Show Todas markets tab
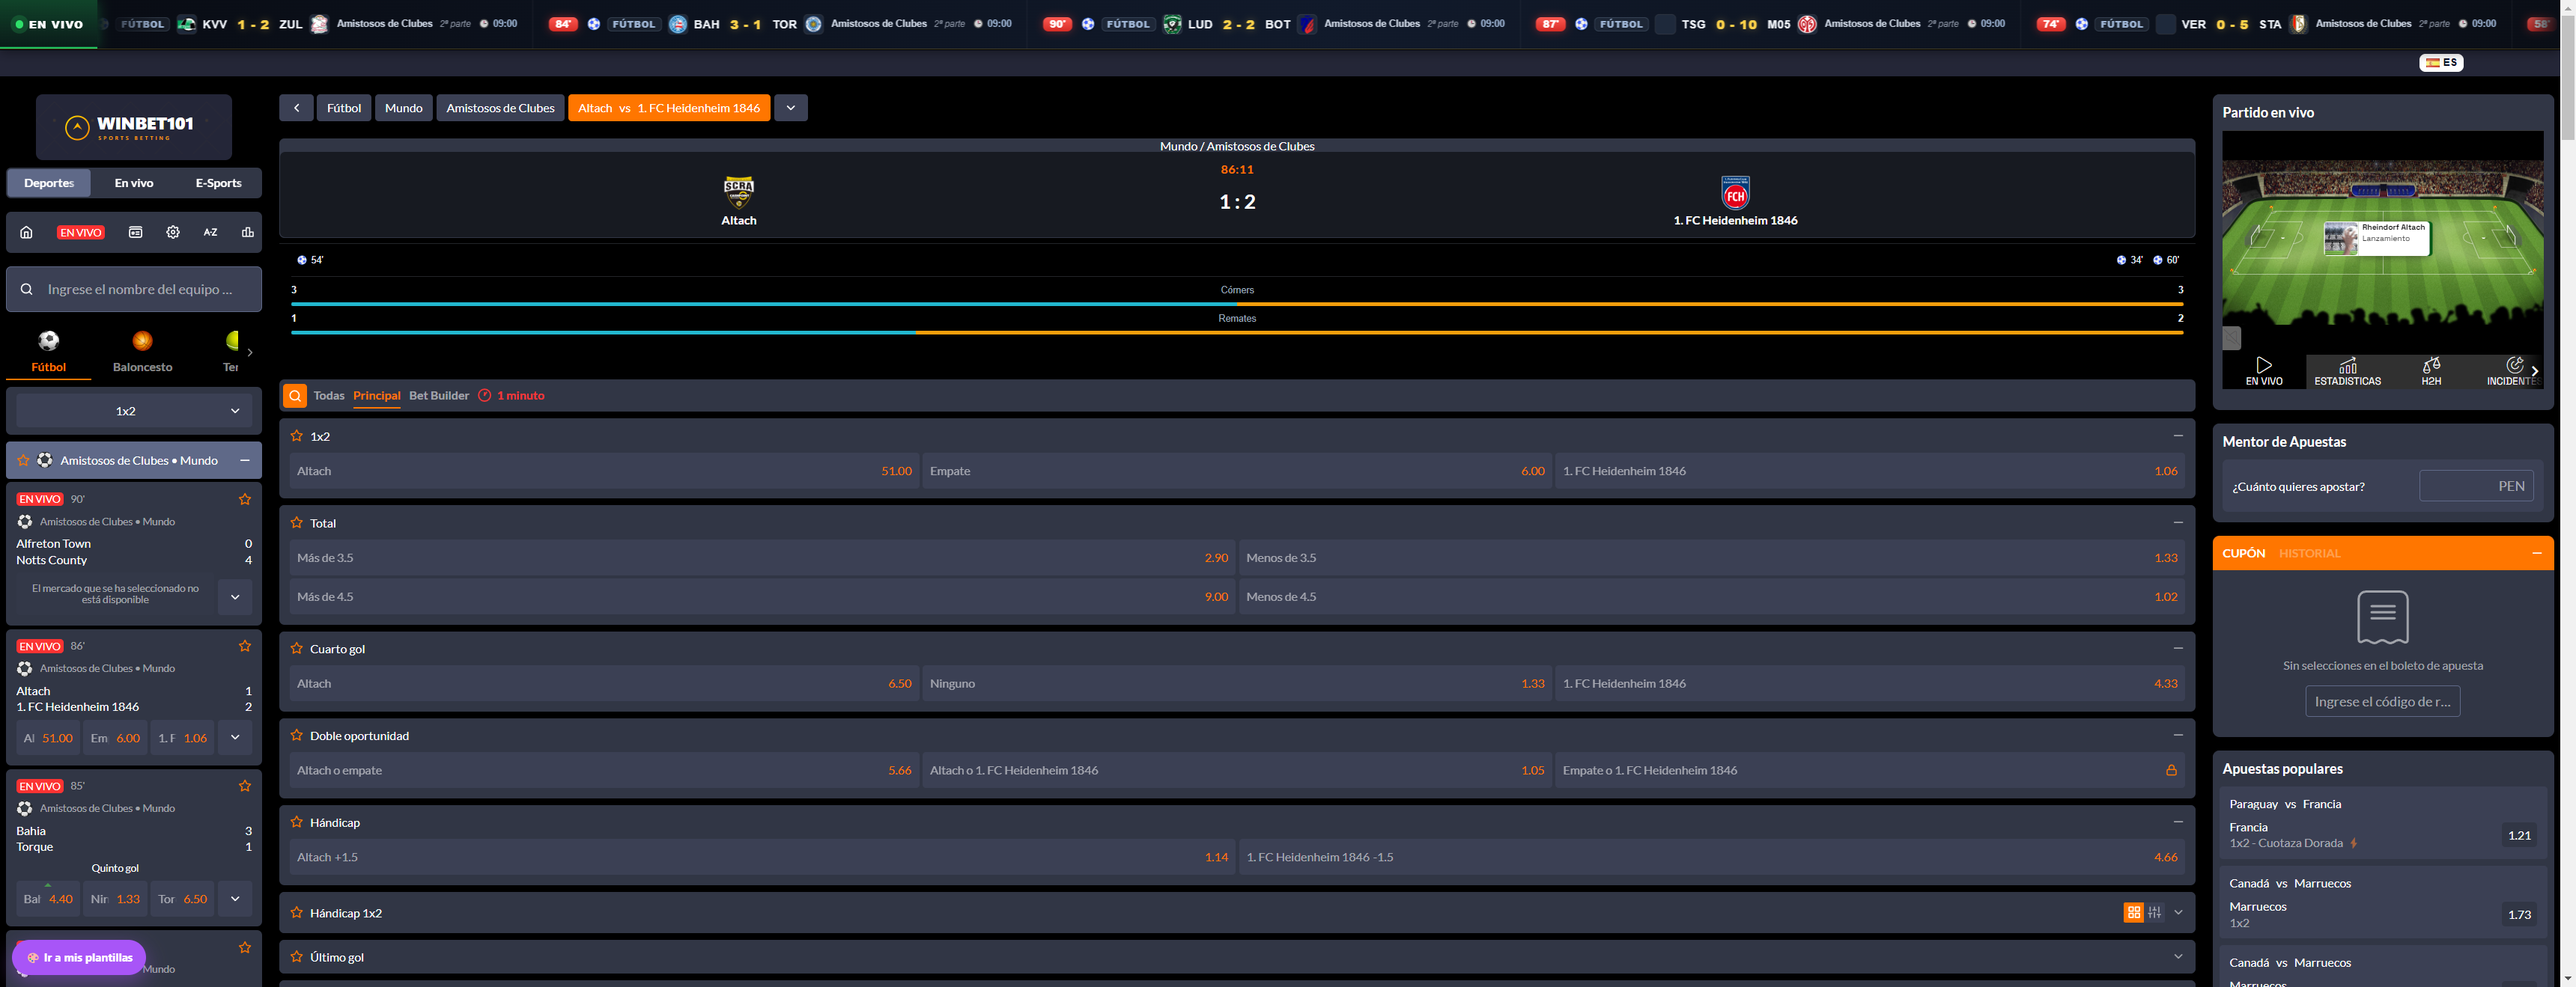2576x987 pixels. [329, 396]
